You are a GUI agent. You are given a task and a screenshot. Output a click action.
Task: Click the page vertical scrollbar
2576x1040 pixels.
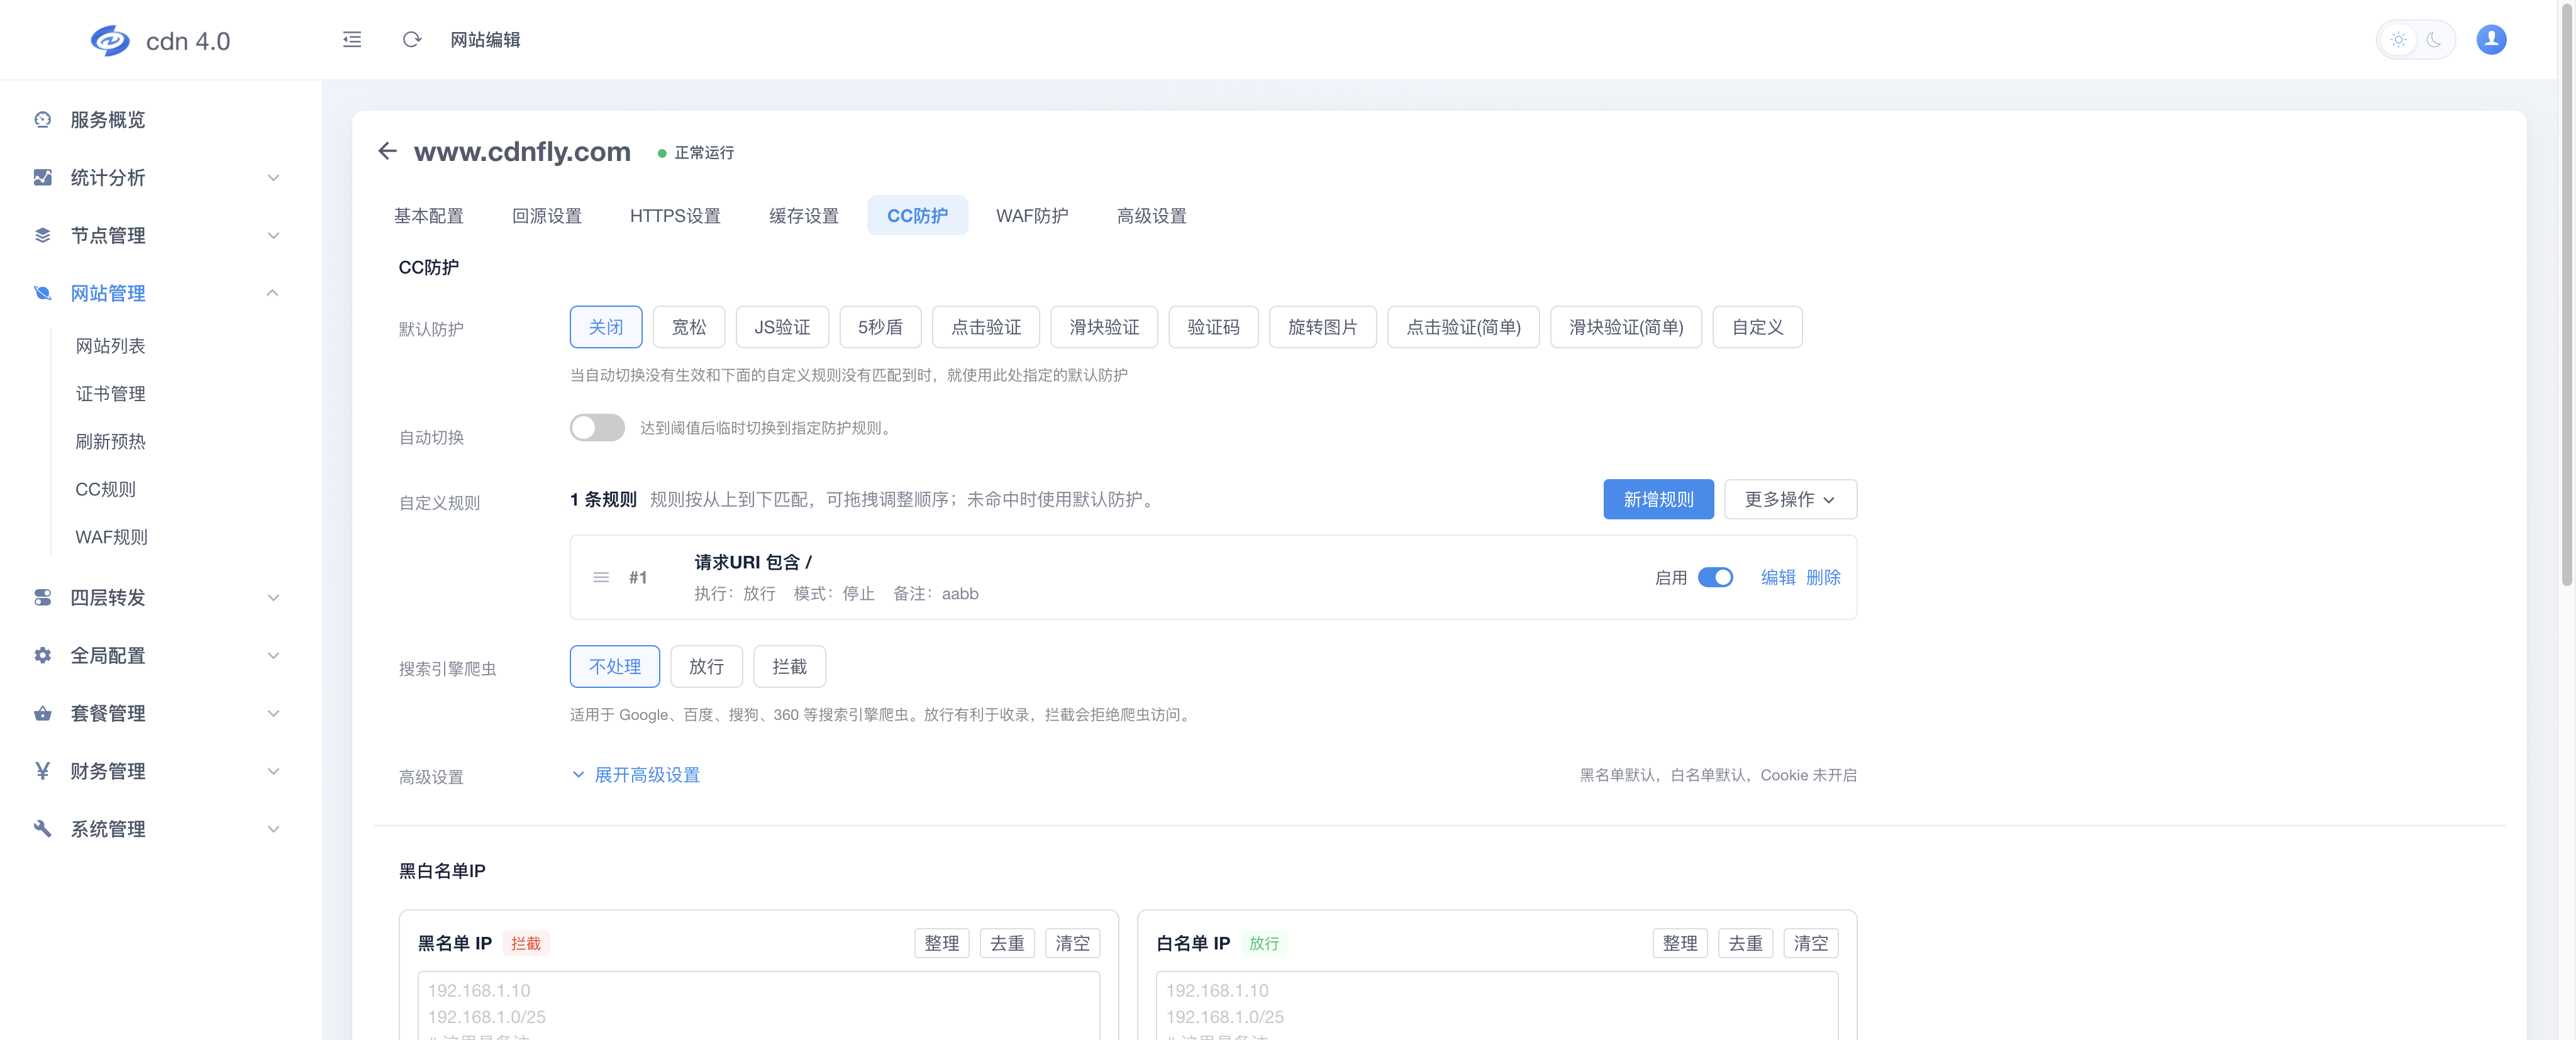pyautogui.click(x=2567, y=296)
